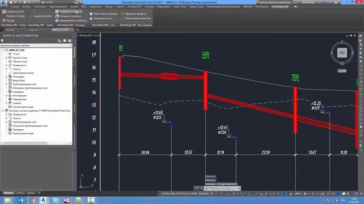Viewport: 364px width, 204px height.
Task: Click the Toolspace scrollbar right arrow
Action: coord(71,143)
